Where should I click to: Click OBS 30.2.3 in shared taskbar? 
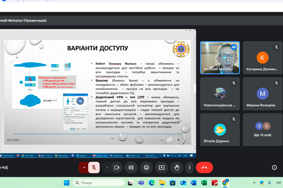pos(150,156)
